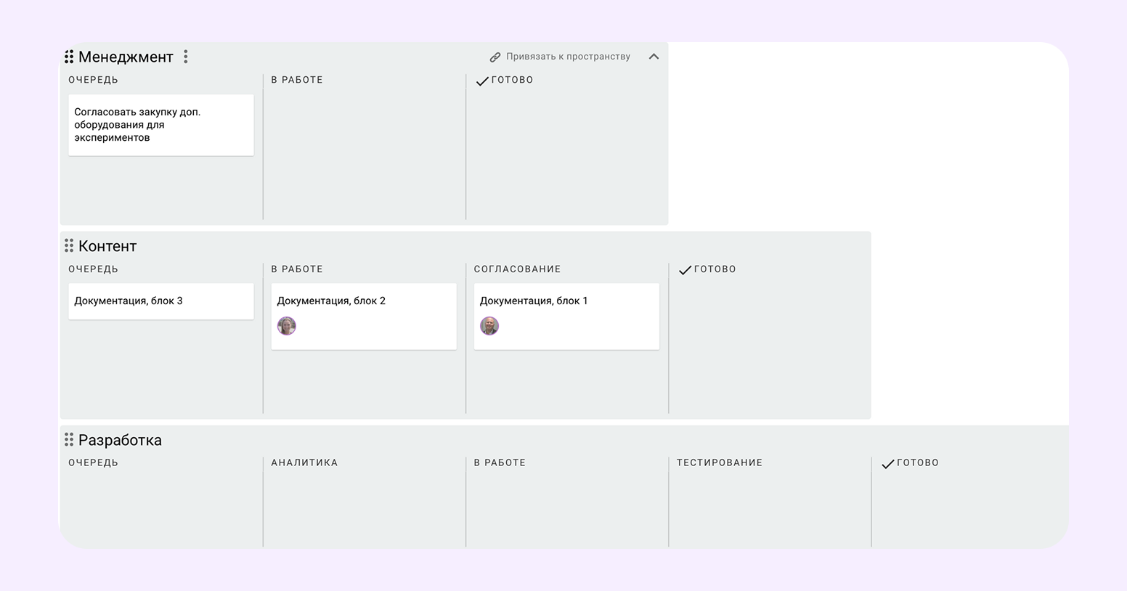Click the link icon before Привязать к пространству
Viewport: 1127px width, 591px height.
pos(495,57)
